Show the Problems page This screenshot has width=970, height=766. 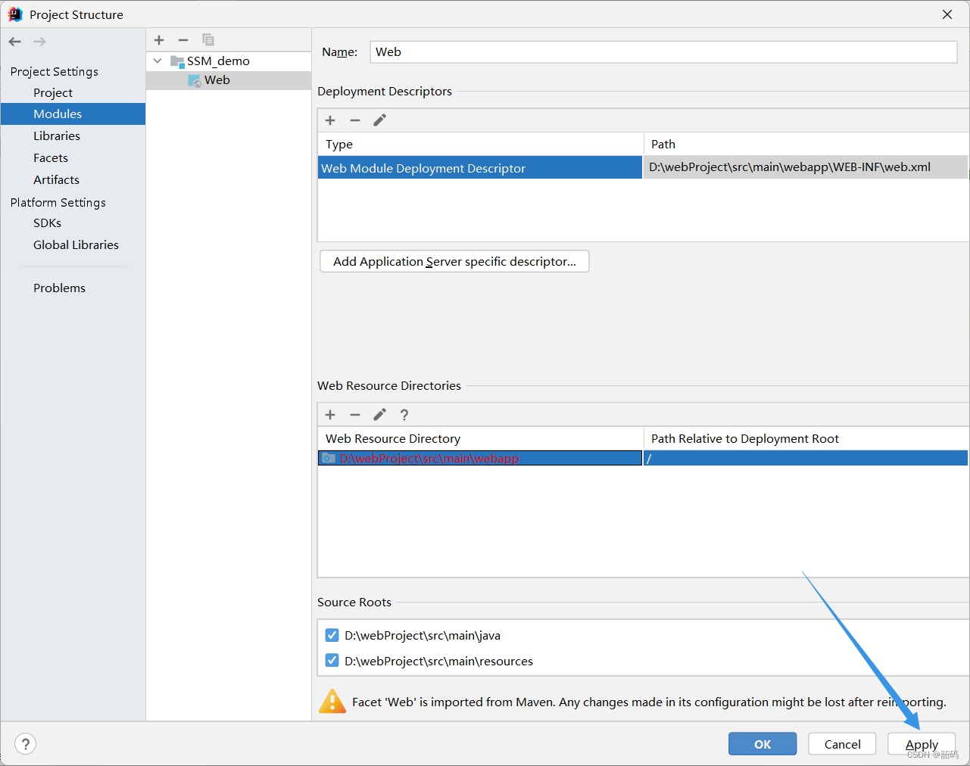59,288
